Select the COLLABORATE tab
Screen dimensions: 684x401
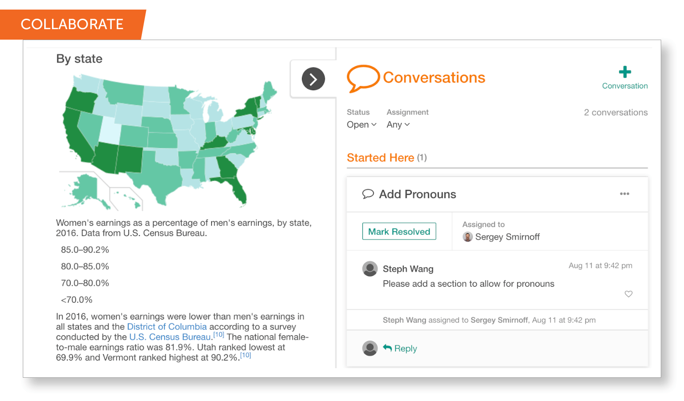pyautogui.click(x=73, y=24)
